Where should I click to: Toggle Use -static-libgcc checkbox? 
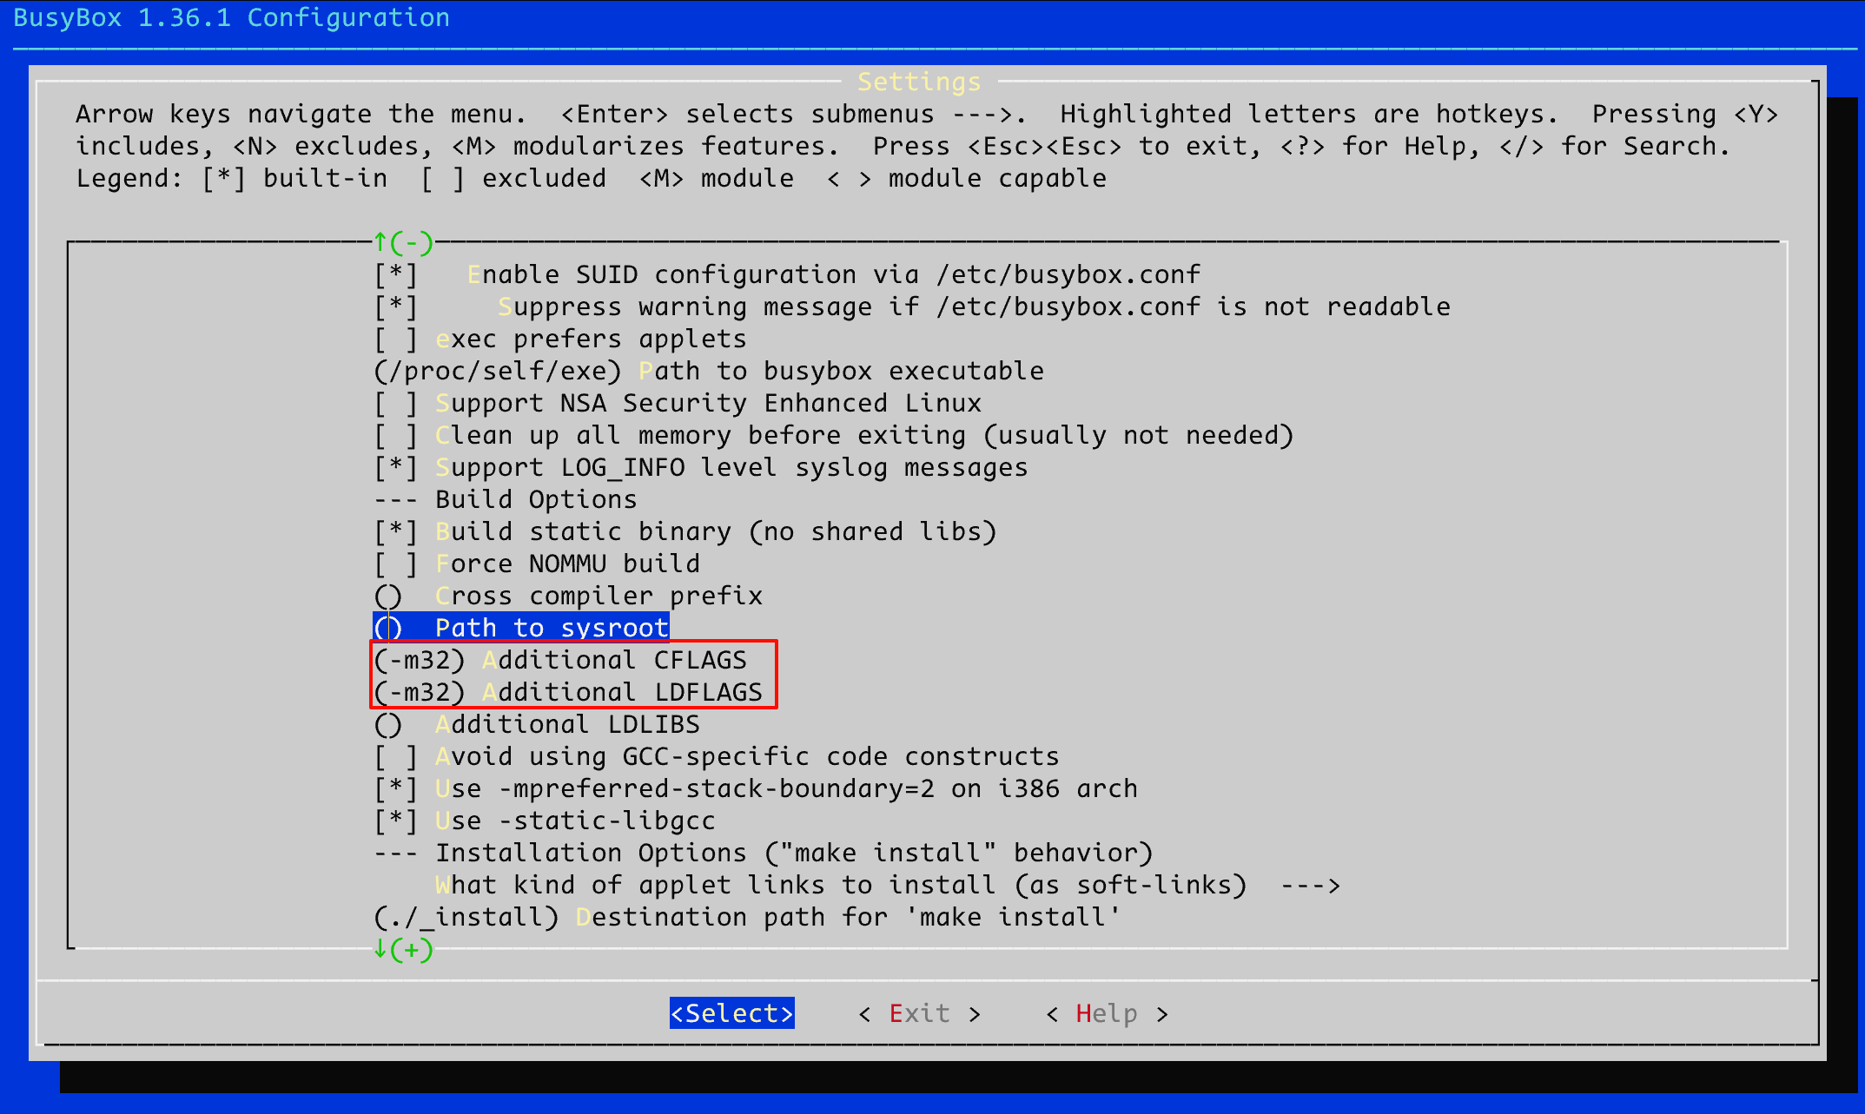(396, 821)
